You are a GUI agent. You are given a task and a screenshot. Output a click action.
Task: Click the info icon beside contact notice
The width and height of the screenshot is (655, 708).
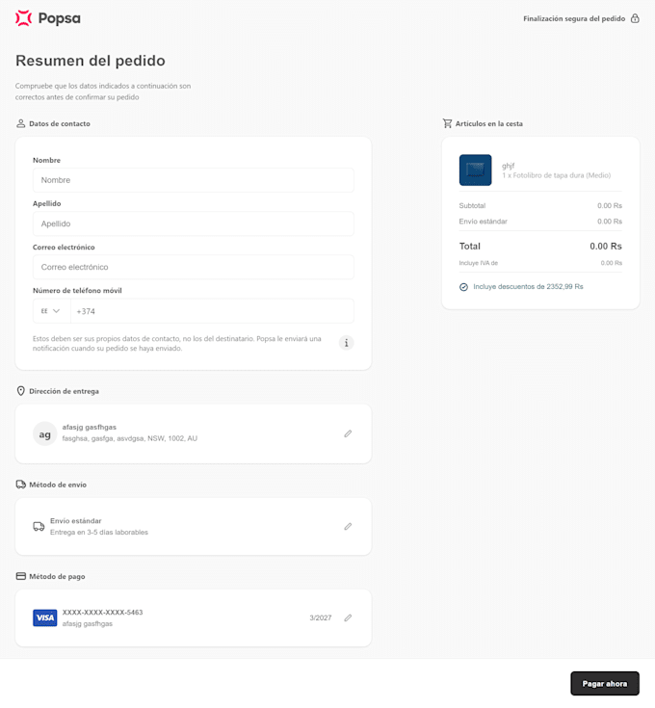(x=347, y=343)
